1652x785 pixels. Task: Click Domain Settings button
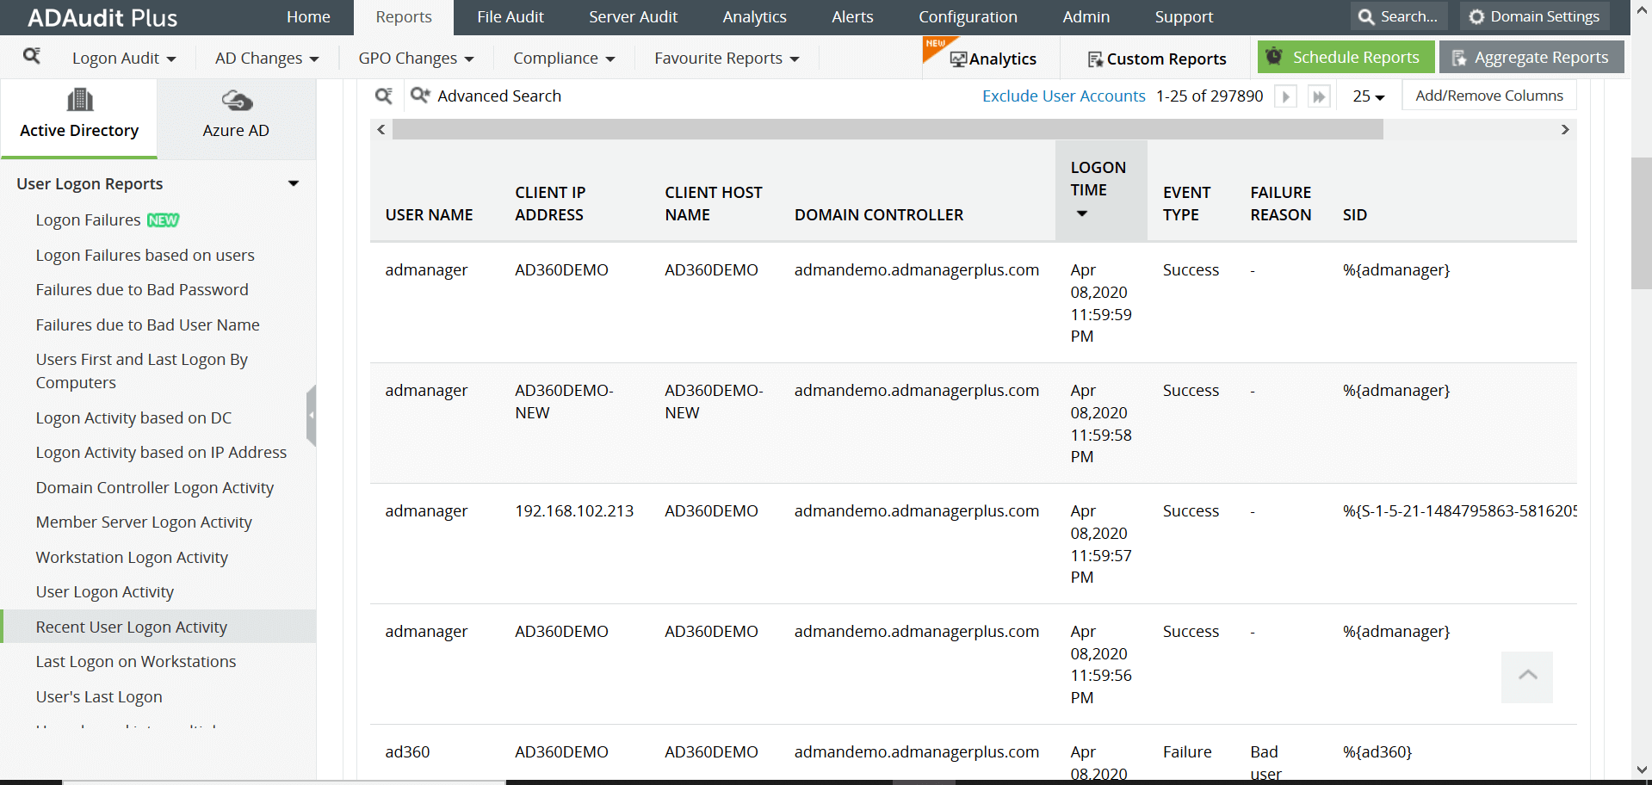(x=1535, y=16)
